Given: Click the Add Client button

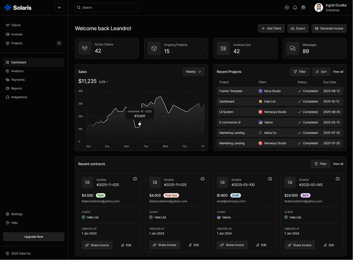Looking at the screenshot, I should click(x=271, y=29).
